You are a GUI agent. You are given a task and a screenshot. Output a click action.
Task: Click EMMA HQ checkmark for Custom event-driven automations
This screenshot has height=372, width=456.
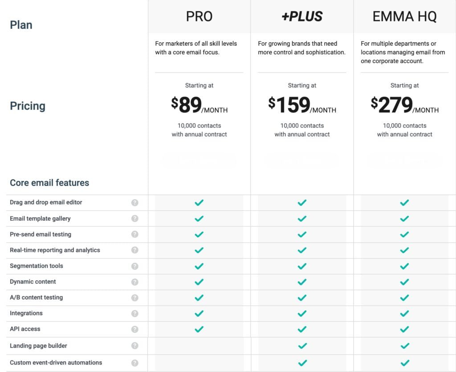404,363
